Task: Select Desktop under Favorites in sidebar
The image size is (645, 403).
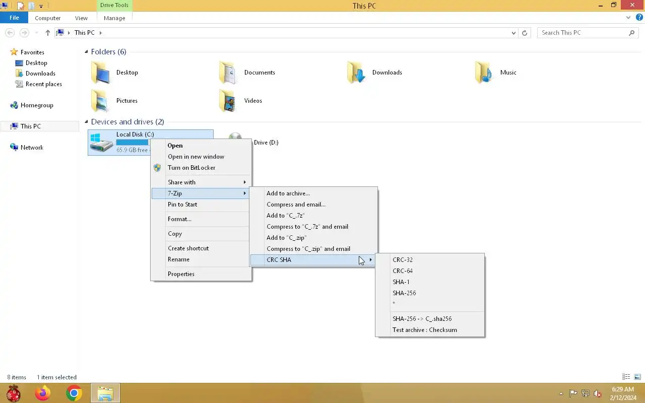Action: coord(36,63)
